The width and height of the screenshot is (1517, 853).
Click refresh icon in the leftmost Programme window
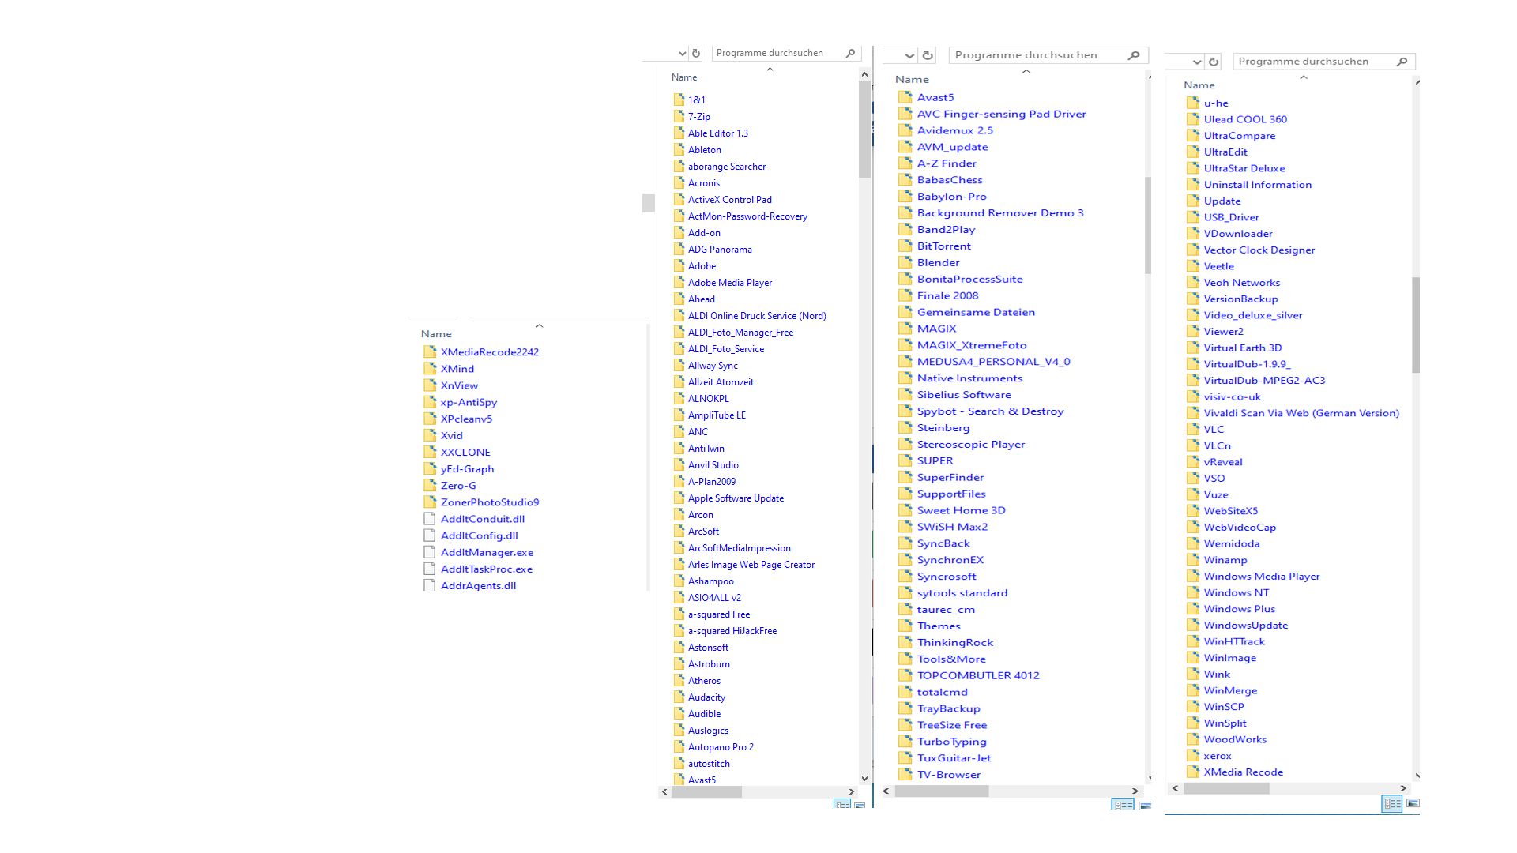[696, 54]
